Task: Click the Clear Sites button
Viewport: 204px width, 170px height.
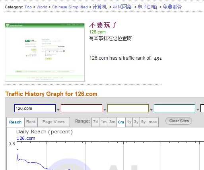Action: coord(179,121)
